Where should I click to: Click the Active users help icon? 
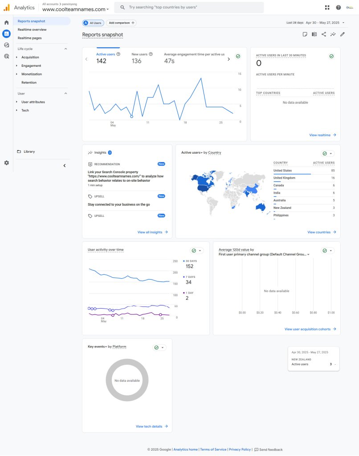(118, 54)
